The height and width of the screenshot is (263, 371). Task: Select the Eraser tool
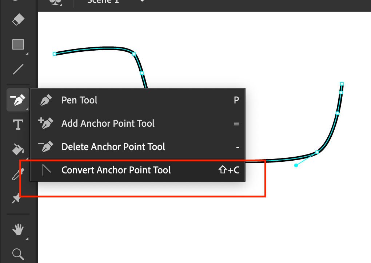pos(17,19)
